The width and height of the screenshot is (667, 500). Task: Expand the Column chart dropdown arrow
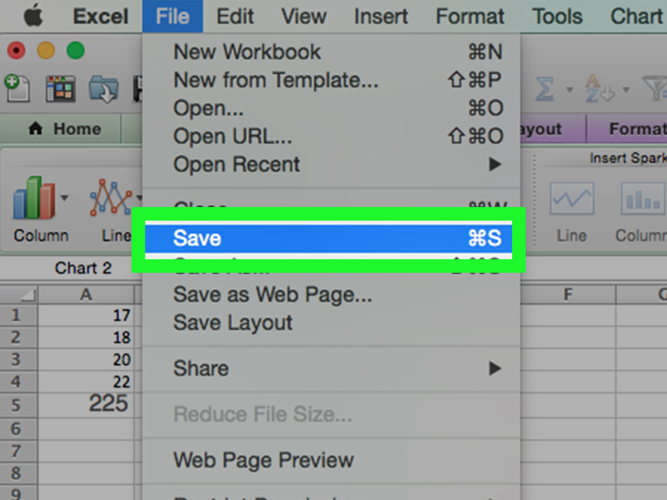64,198
